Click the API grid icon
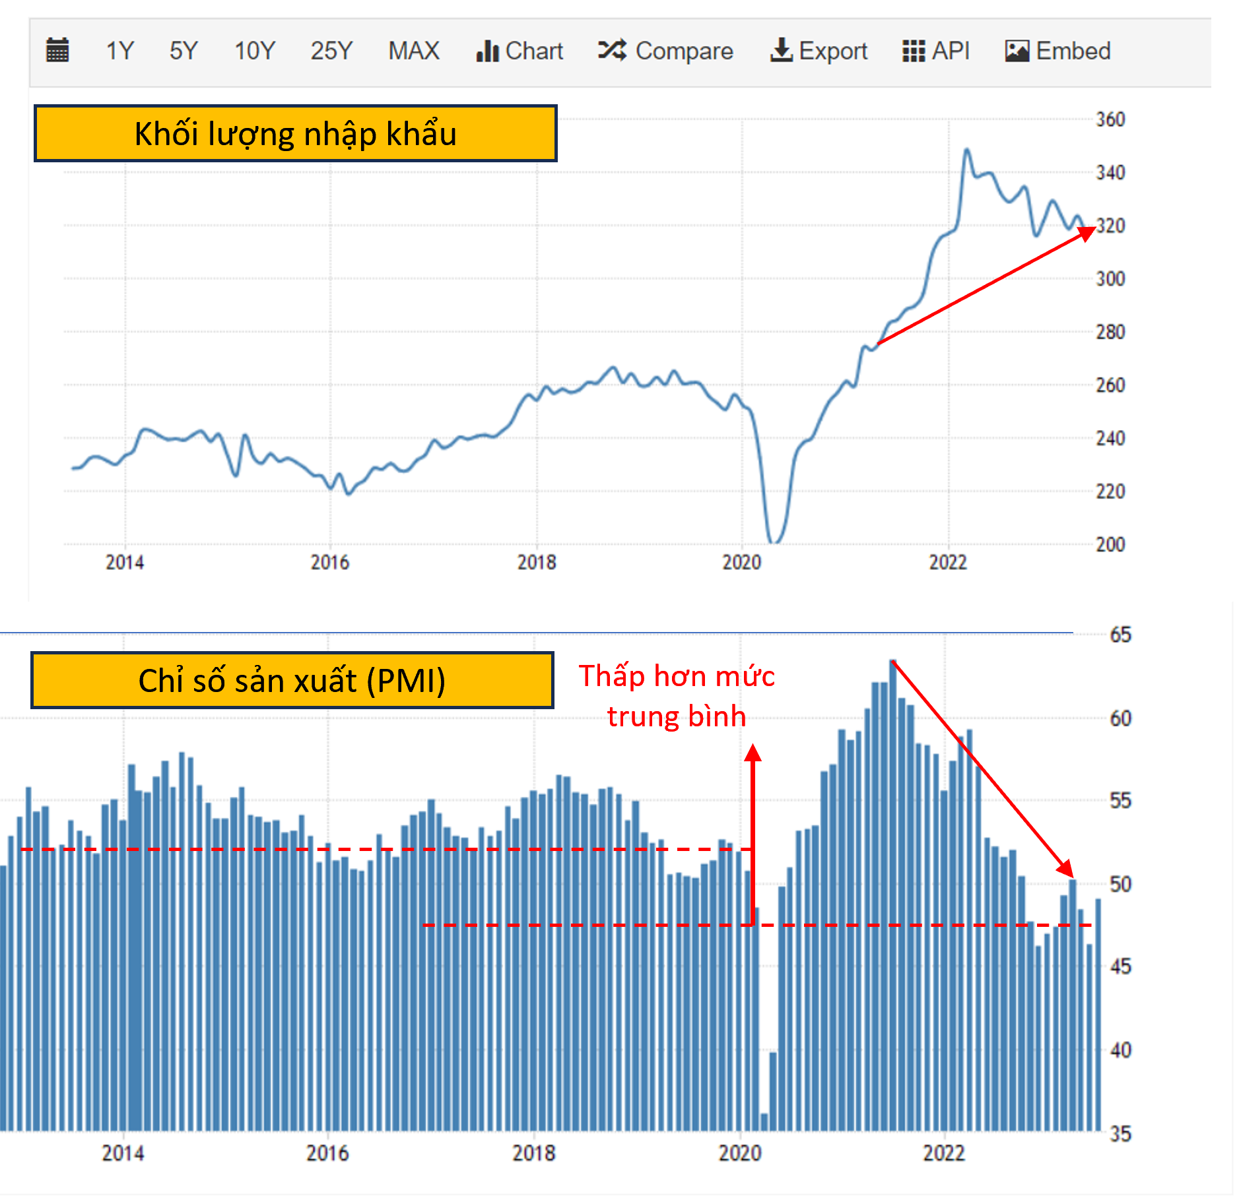Image resolution: width=1239 pixels, height=1198 pixels. [914, 51]
